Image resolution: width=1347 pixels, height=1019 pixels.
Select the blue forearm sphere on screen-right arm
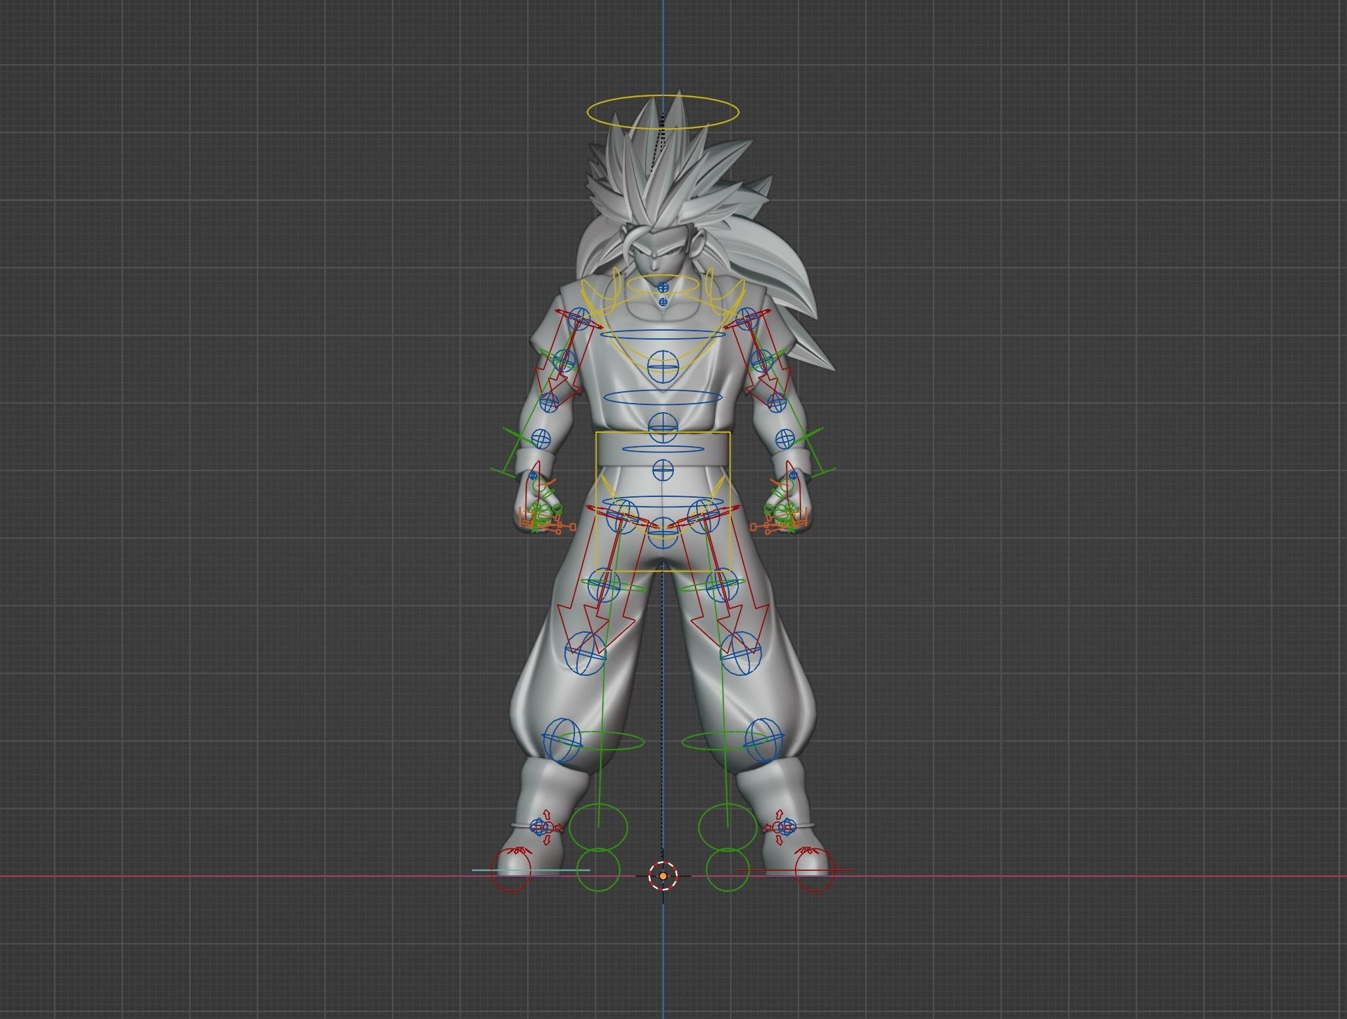tap(785, 439)
